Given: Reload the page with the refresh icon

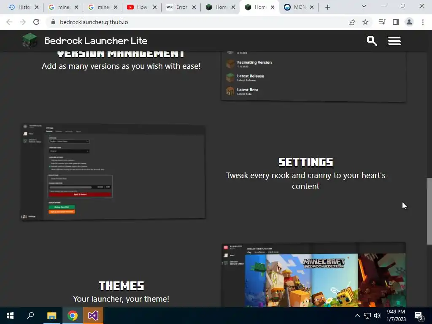Looking at the screenshot, I should pyautogui.click(x=36, y=22).
